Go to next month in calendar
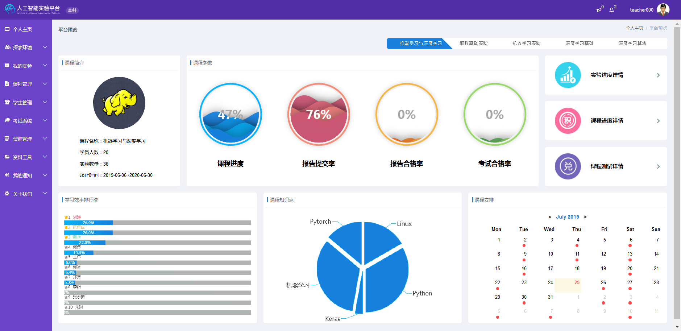681x331 pixels. (585, 217)
